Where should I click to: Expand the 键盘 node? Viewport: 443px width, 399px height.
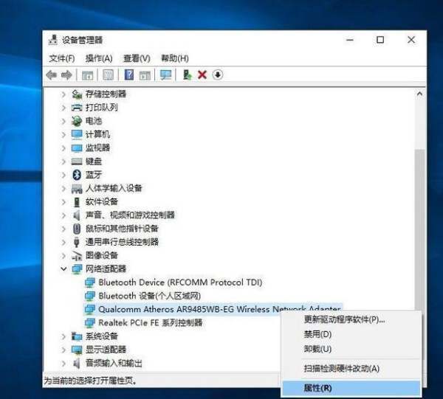click(63, 162)
